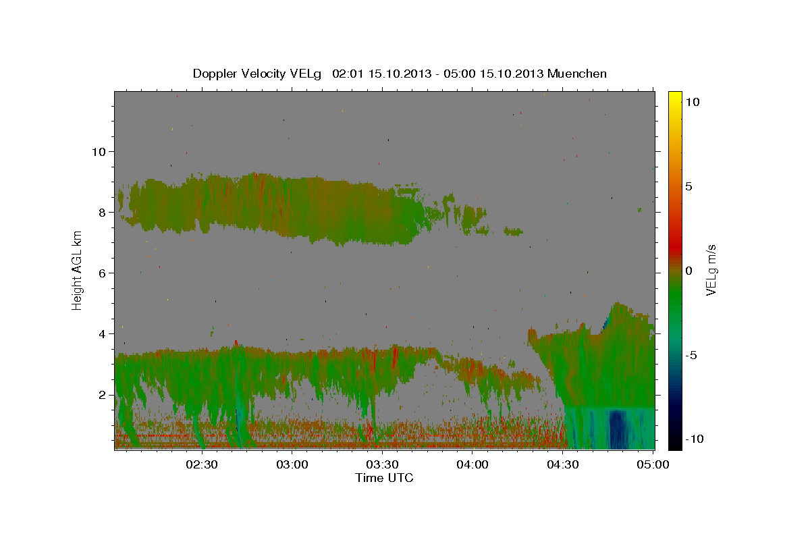The image size is (810, 540).
Task: Click the 04:00 time tick label
Action: (x=473, y=464)
